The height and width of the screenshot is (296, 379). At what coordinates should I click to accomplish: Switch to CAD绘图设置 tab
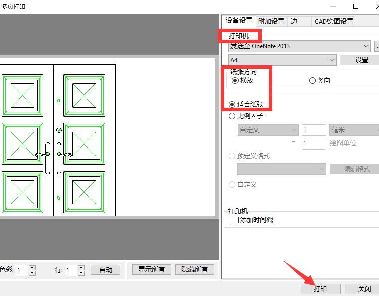tap(334, 21)
